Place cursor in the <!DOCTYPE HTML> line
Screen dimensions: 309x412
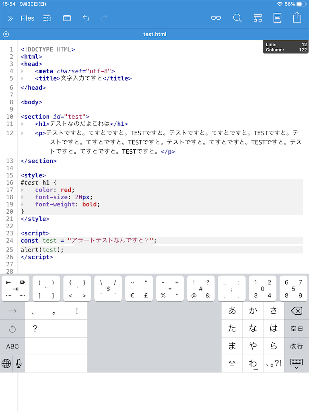coord(47,49)
